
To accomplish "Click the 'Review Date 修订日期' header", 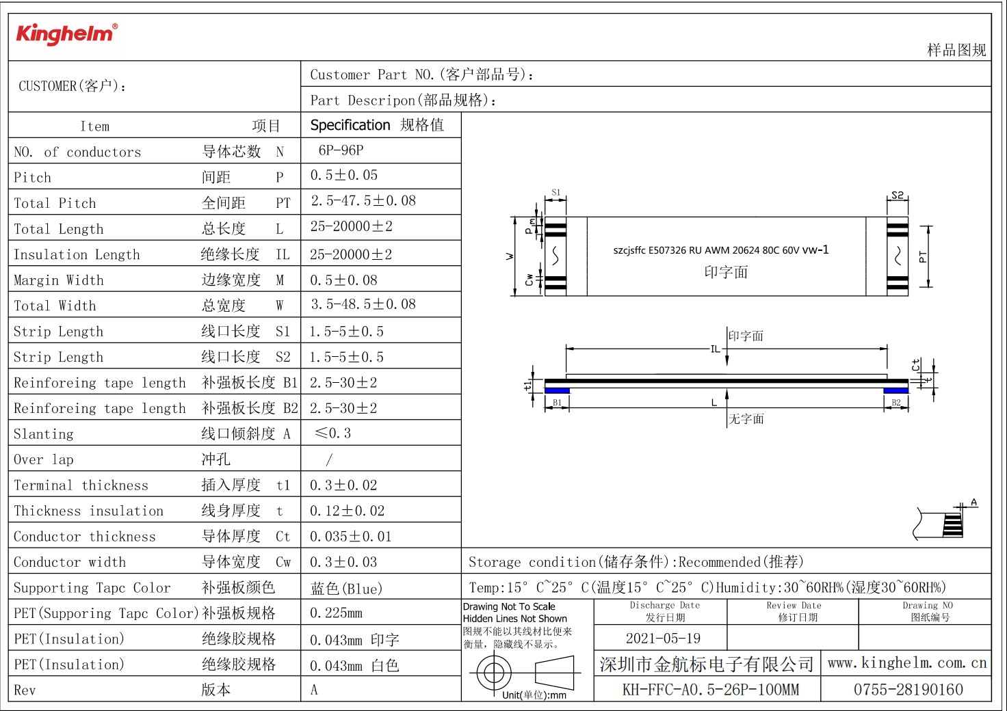I will 794,611.
